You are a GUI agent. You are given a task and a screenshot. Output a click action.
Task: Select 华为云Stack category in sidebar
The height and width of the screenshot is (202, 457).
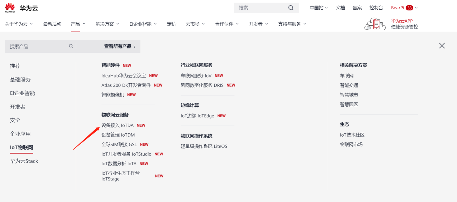24,161
